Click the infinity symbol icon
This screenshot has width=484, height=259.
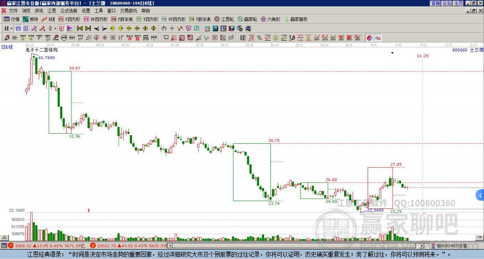pos(378,38)
